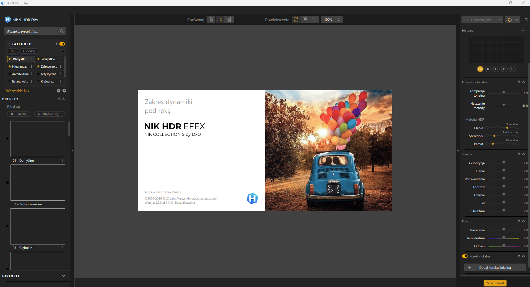Click the Nasycenie slider
The image size is (530, 287).
pos(504,230)
